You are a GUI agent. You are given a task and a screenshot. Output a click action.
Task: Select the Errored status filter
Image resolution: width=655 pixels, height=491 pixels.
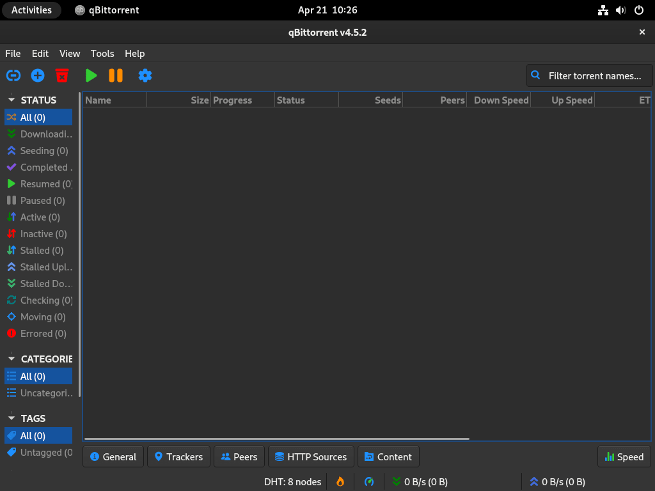40,333
